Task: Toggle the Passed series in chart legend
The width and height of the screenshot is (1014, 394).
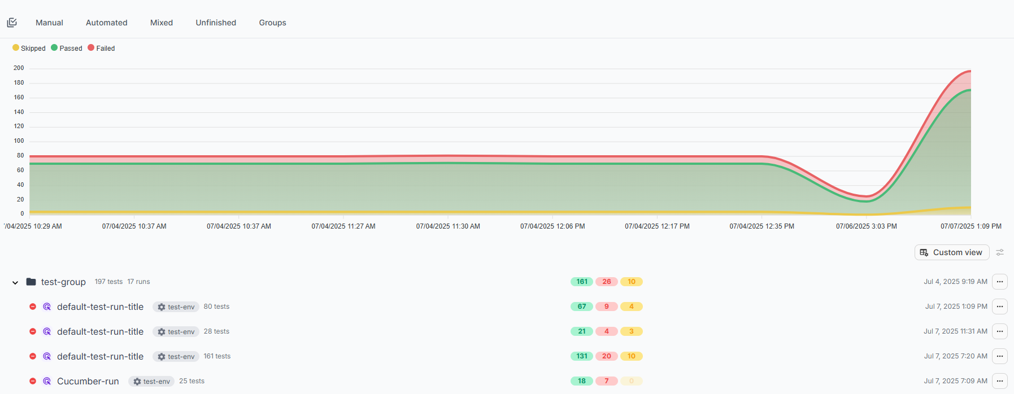Action: (x=67, y=49)
